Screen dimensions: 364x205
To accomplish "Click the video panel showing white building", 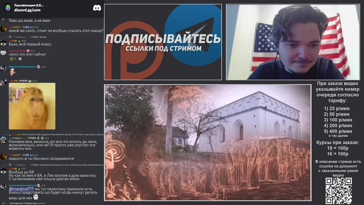I will click(208, 143).
